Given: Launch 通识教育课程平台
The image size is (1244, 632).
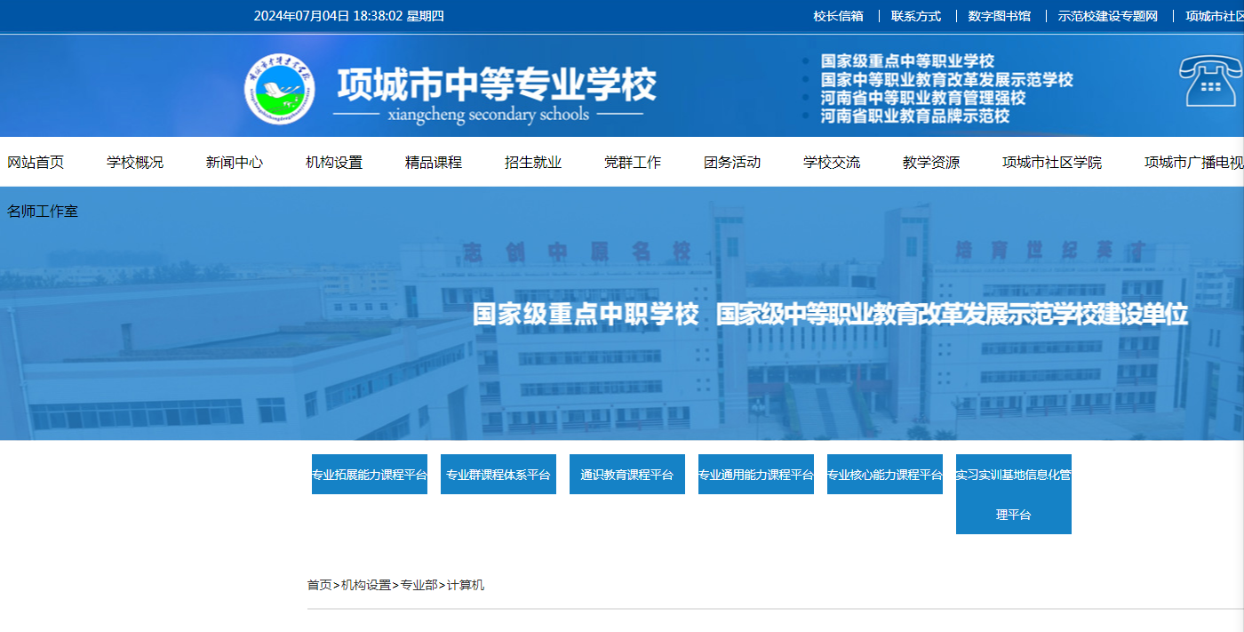Looking at the screenshot, I should point(627,475).
